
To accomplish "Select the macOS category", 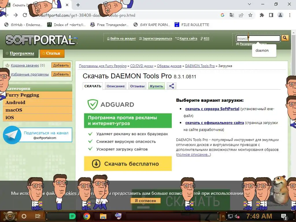I will (x=38, y=110).
